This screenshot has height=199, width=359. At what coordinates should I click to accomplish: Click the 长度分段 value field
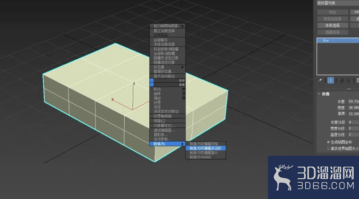353,122
